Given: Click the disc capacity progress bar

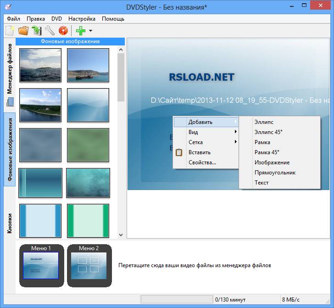Looking at the screenshot, I should (177, 299).
